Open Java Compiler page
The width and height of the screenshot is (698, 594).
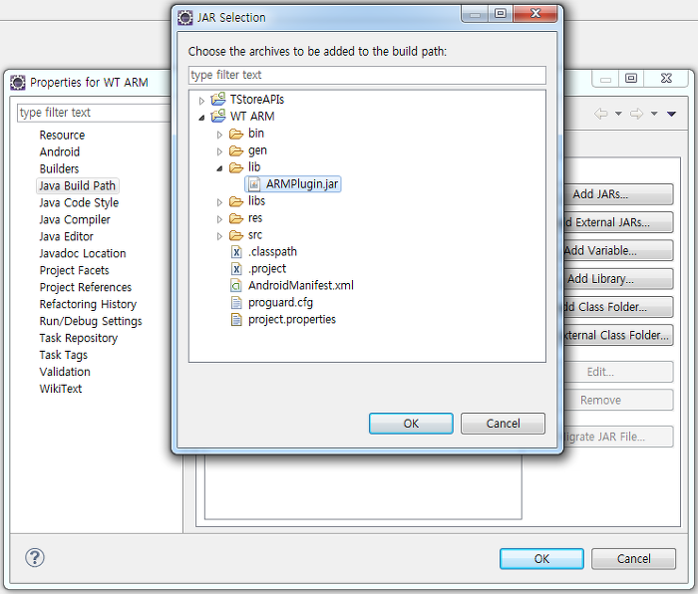[x=75, y=220]
